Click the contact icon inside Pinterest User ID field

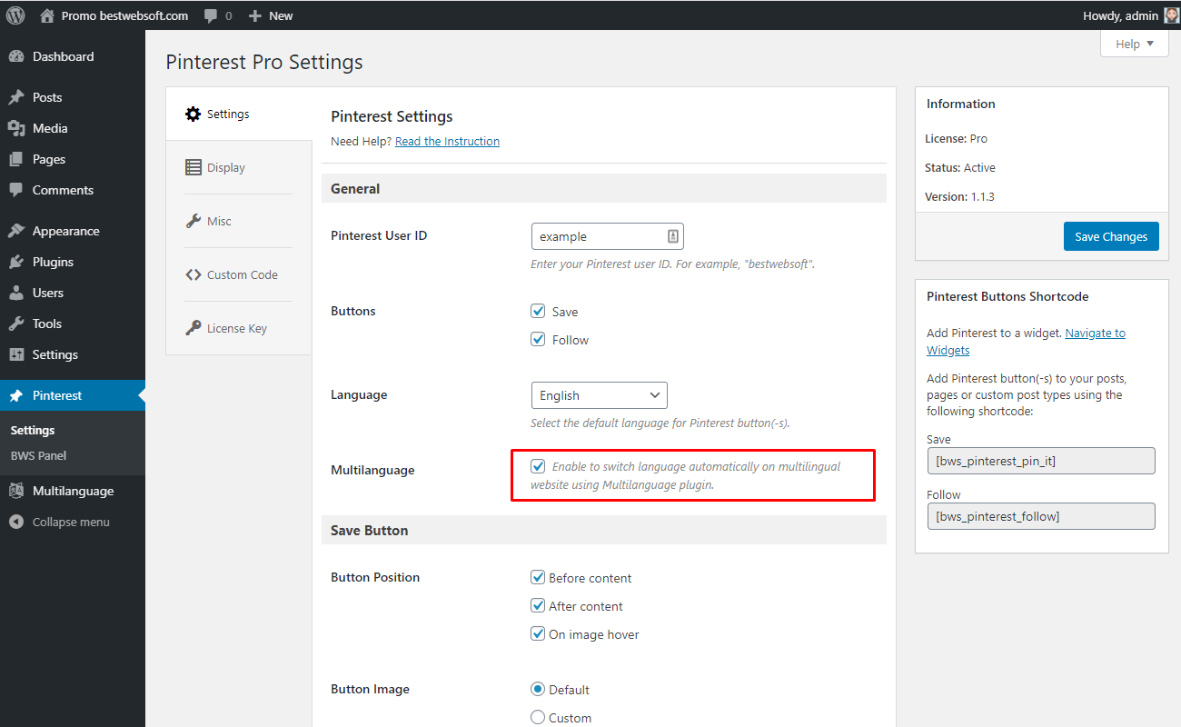click(672, 236)
